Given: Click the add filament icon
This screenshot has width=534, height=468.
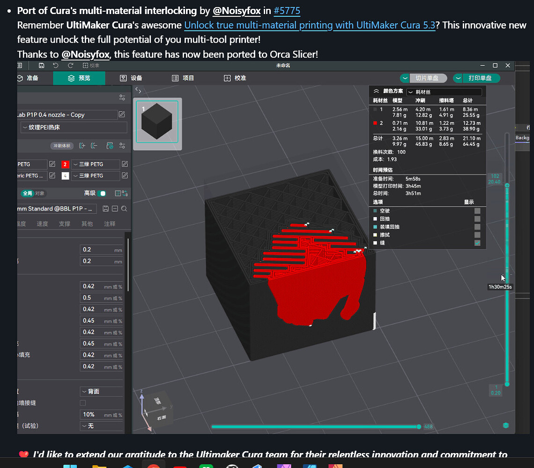Looking at the screenshot, I should pos(82,146).
